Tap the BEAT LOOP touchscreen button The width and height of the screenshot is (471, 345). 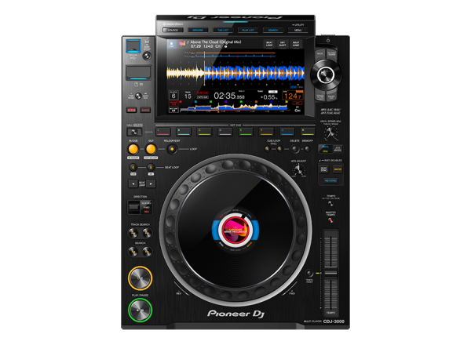[269, 44]
